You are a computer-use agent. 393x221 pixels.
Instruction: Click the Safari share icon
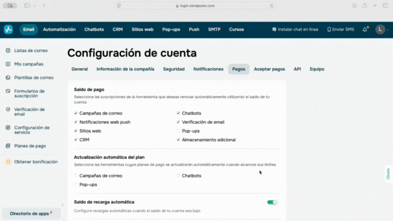coord(364,6)
